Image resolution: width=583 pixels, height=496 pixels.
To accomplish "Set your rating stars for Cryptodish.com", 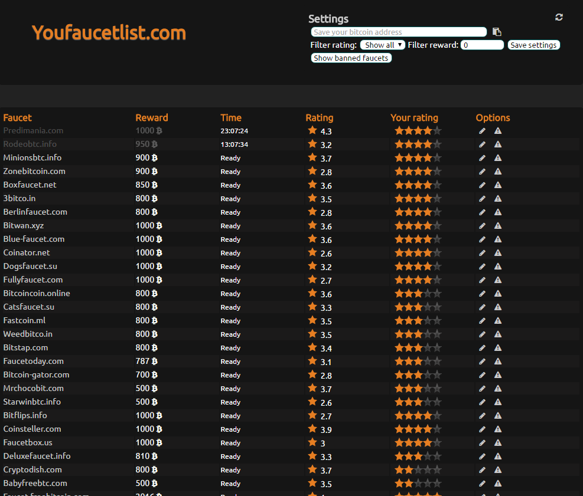I will click(x=418, y=470).
